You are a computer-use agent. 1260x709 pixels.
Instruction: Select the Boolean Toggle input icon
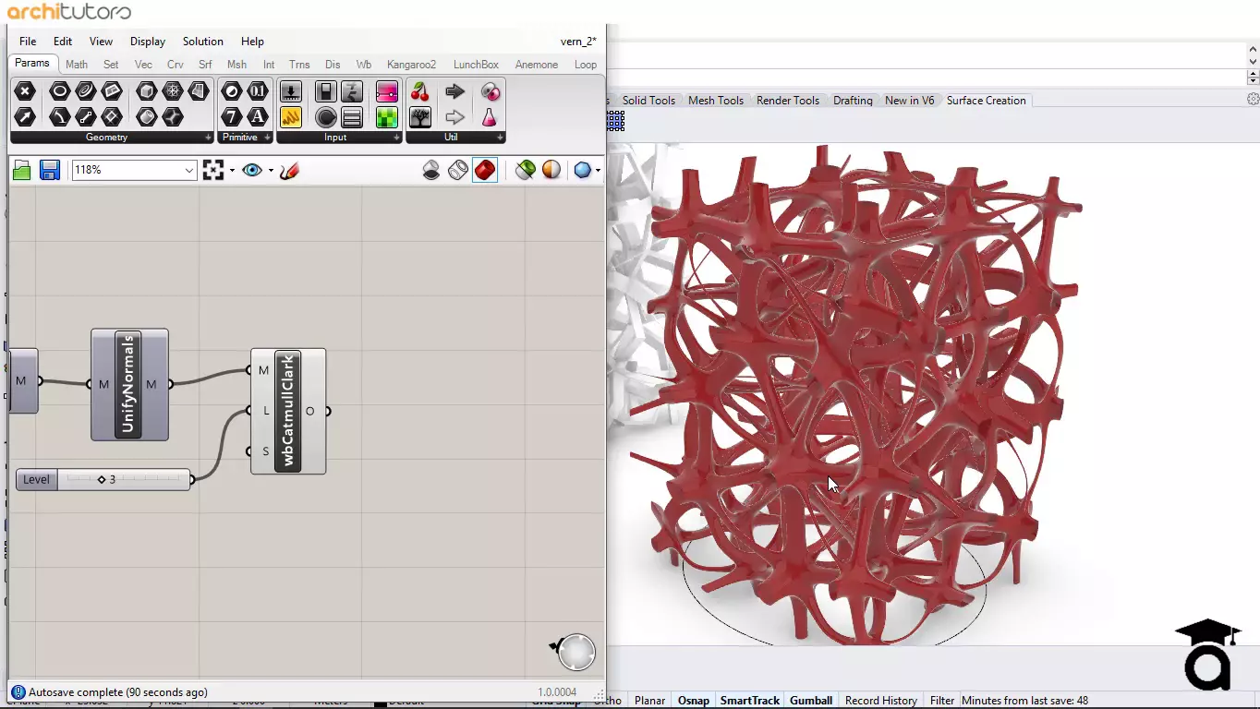(325, 90)
